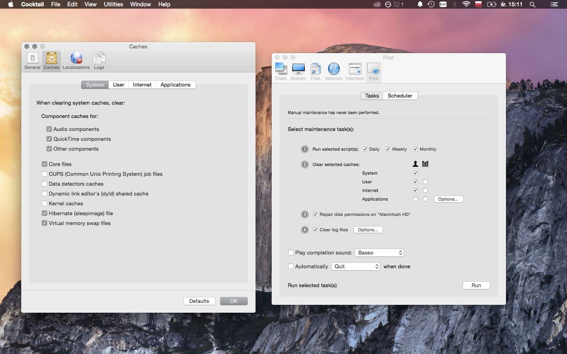Viewport: 567px width, 354px height.
Task: Open the Utilities menu
Action: 113,4
